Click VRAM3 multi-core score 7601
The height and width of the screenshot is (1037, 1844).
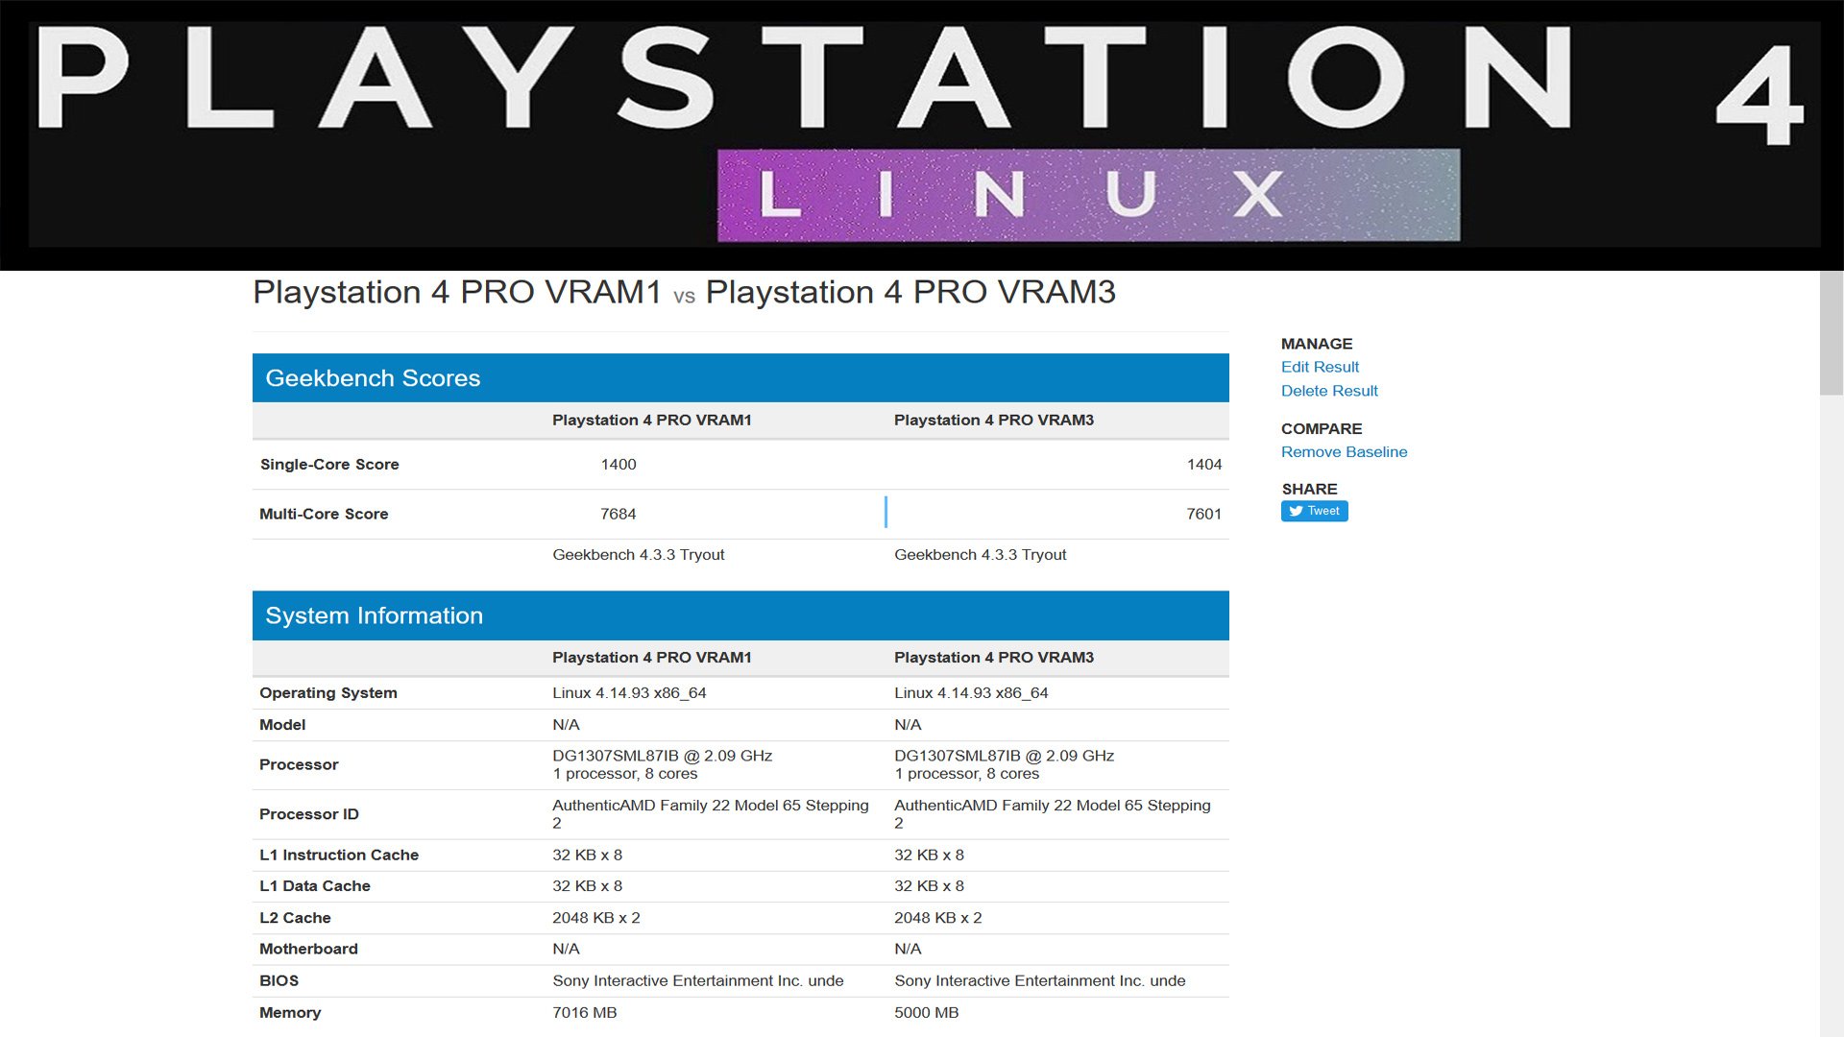pos(1203,515)
